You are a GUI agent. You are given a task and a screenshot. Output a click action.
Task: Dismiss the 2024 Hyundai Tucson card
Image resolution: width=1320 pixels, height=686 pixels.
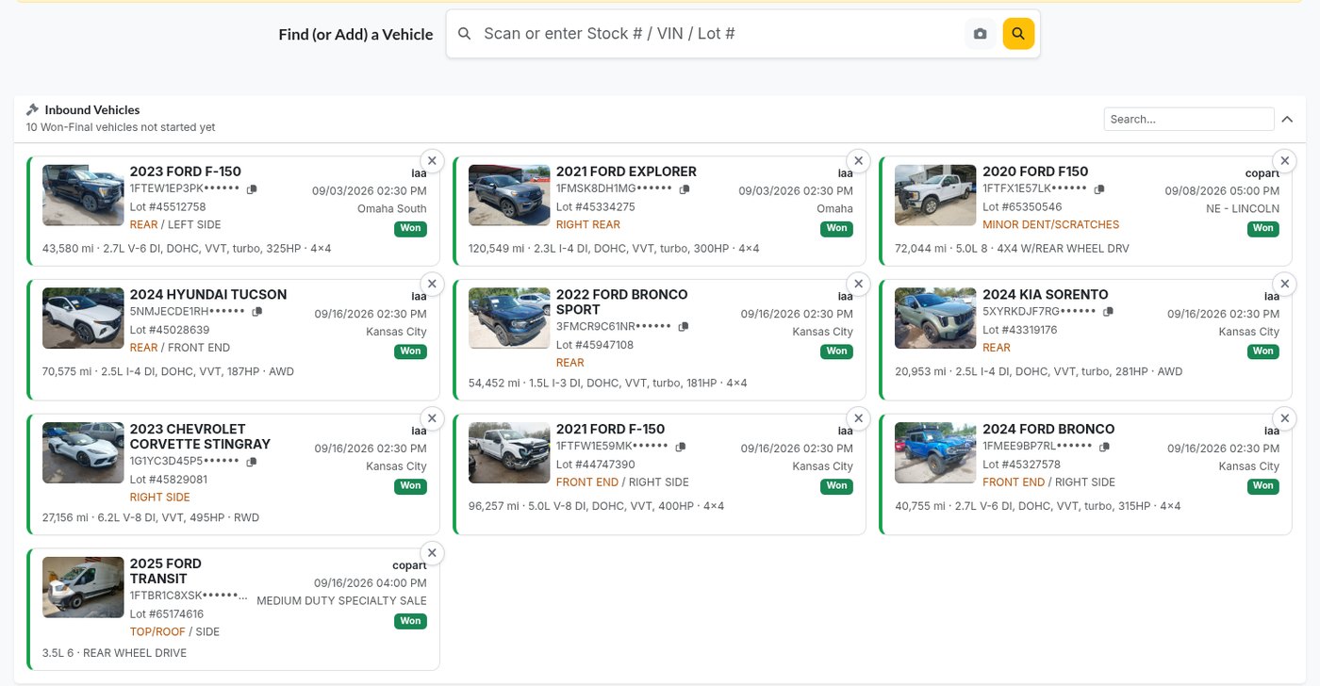[x=432, y=284]
